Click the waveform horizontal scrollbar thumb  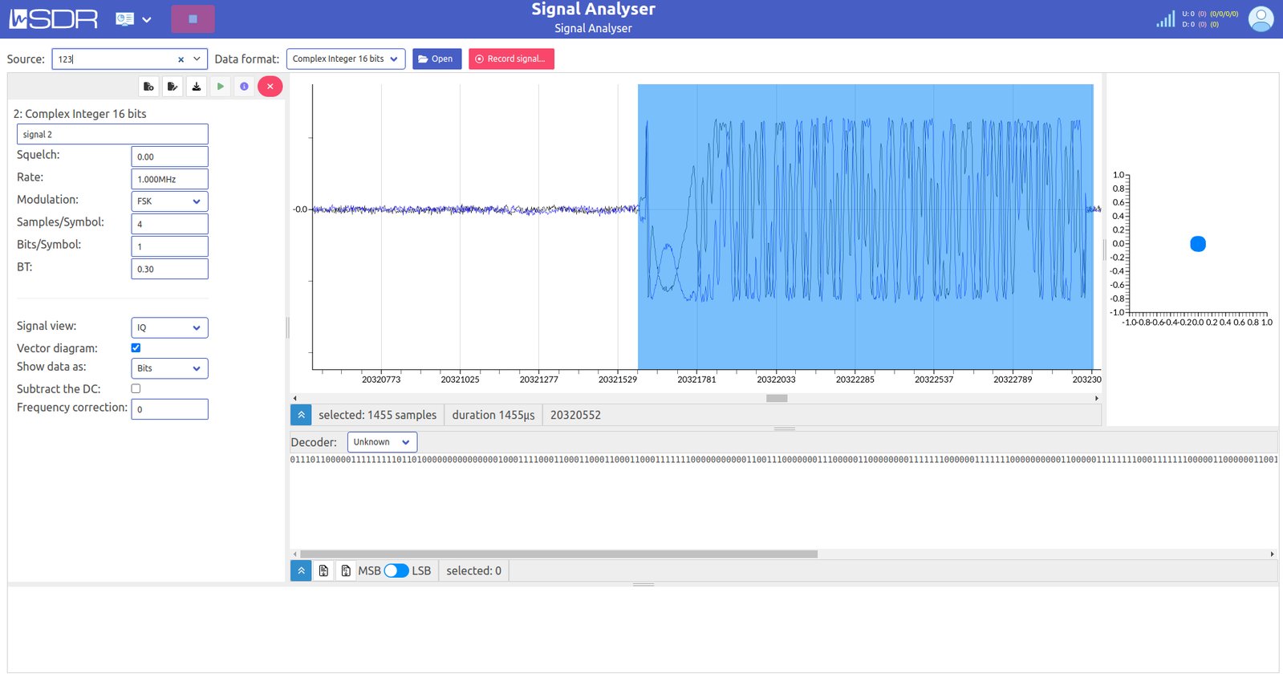pos(776,398)
